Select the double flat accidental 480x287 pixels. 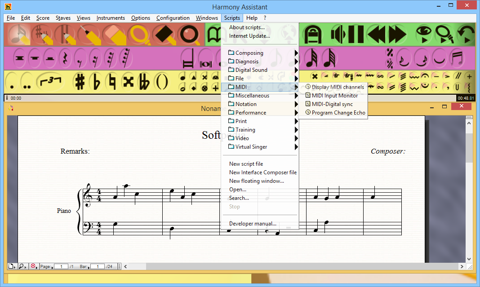144,82
